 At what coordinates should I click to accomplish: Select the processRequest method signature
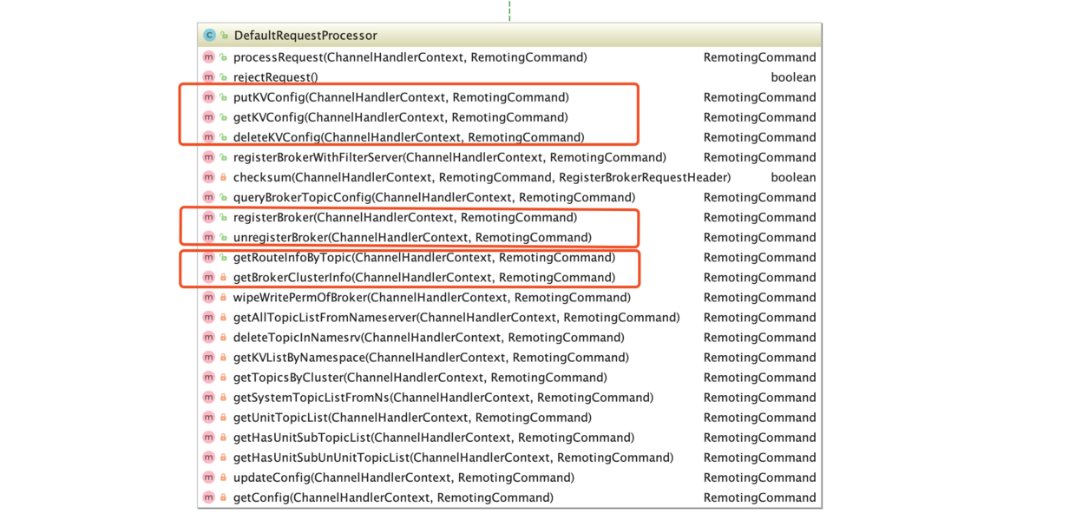(410, 57)
